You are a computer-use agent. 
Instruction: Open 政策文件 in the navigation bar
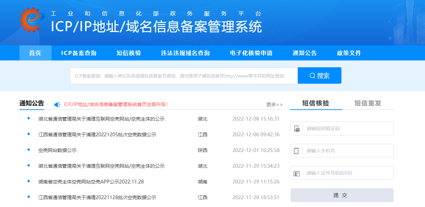pos(349,53)
